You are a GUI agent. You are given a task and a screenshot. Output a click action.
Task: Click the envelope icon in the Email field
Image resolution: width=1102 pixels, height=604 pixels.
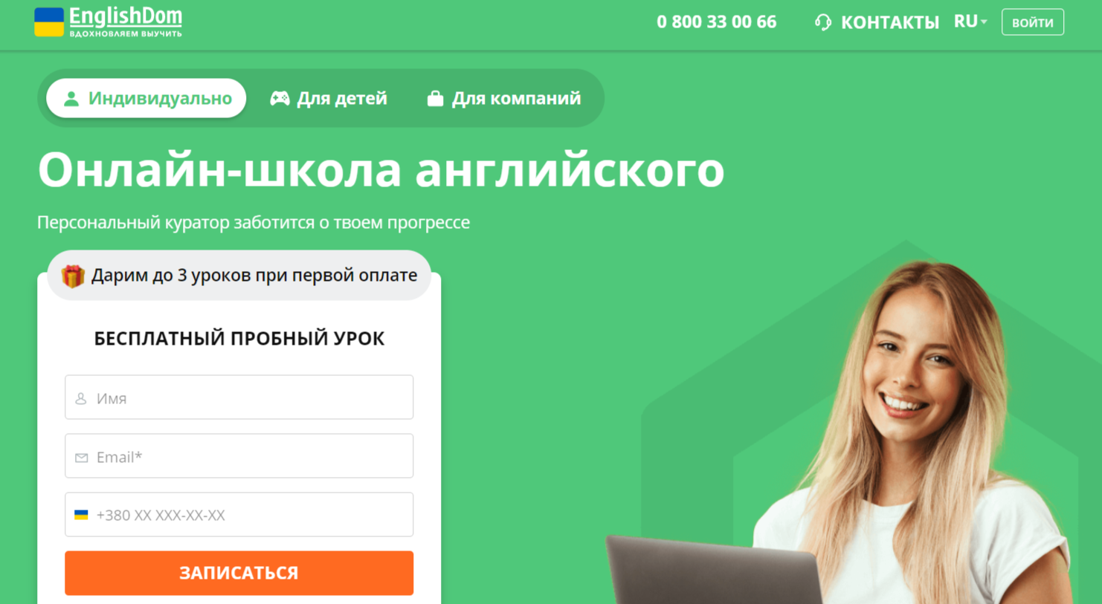pos(81,458)
